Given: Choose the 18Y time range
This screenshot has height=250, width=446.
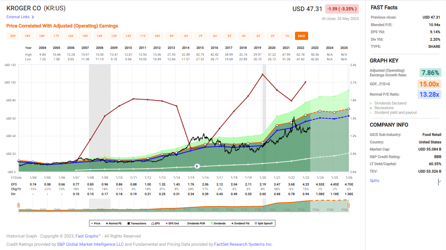Looking at the screenshot, I should coord(42,36).
